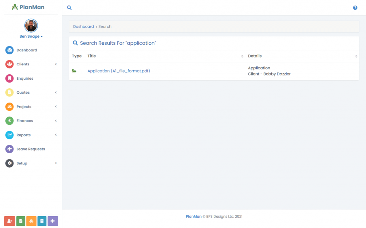Click the purple airplane leave quick button
Viewport: 366px width, 228px height.
(53, 221)
